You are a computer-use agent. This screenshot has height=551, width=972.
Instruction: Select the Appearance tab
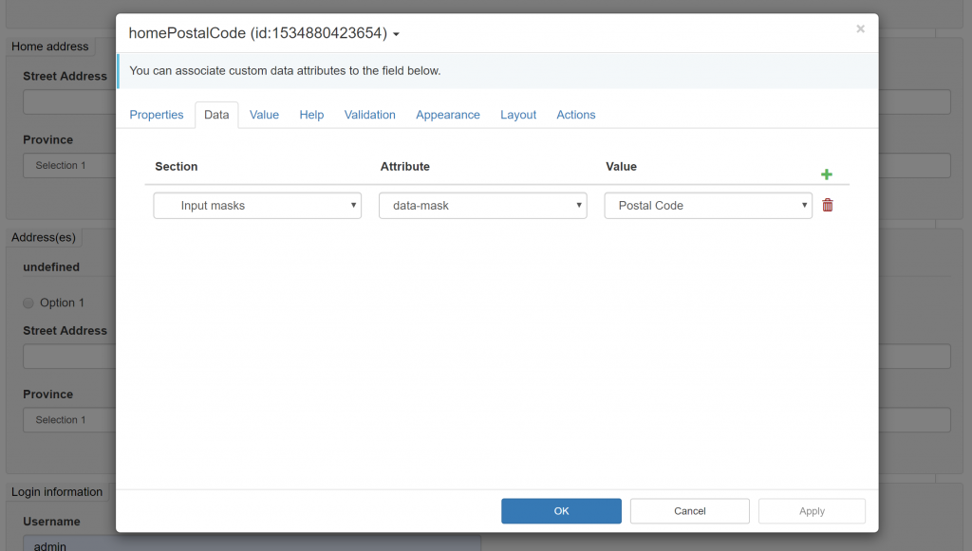tap(447, 114)
